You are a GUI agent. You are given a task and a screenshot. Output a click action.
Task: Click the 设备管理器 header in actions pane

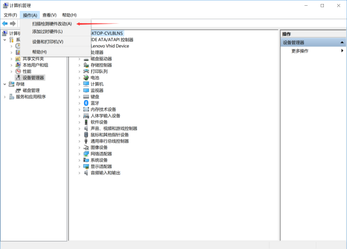pos(313,42)
